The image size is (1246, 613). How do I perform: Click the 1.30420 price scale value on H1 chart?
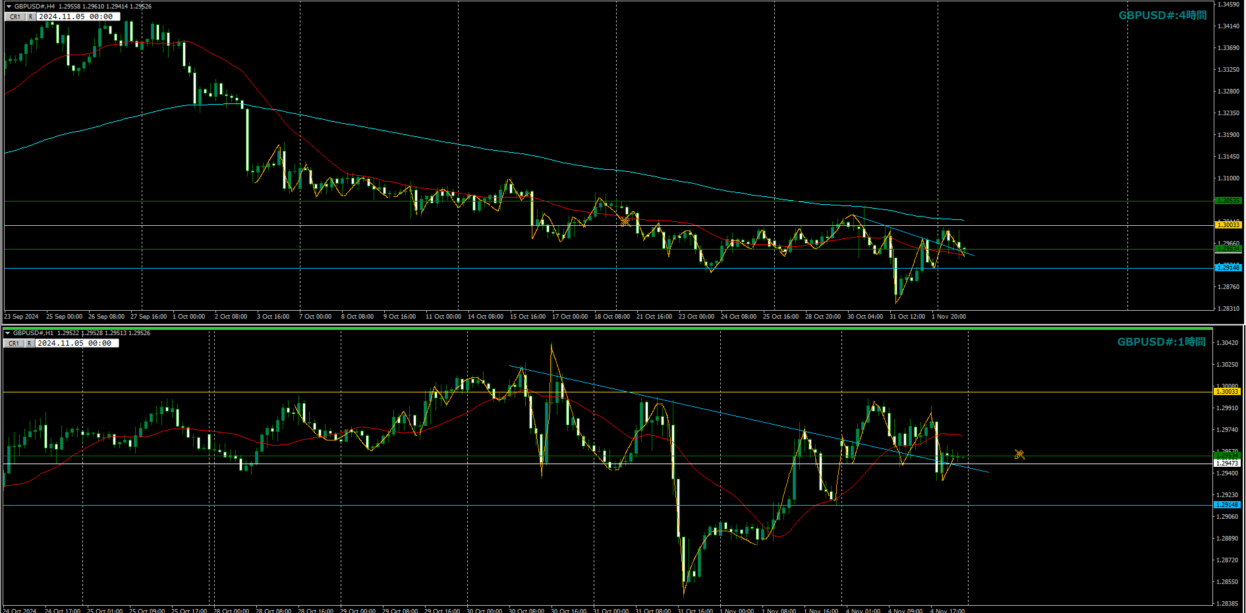click(1227, 343)
